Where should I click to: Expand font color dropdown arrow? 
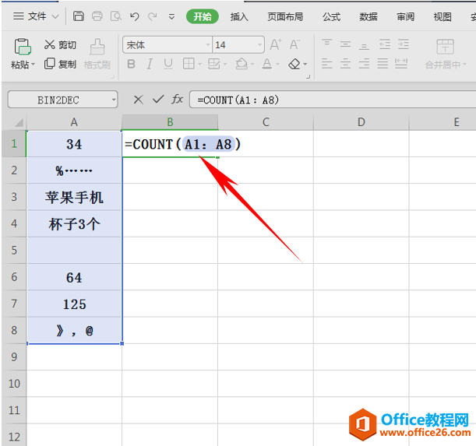(277, 65)
